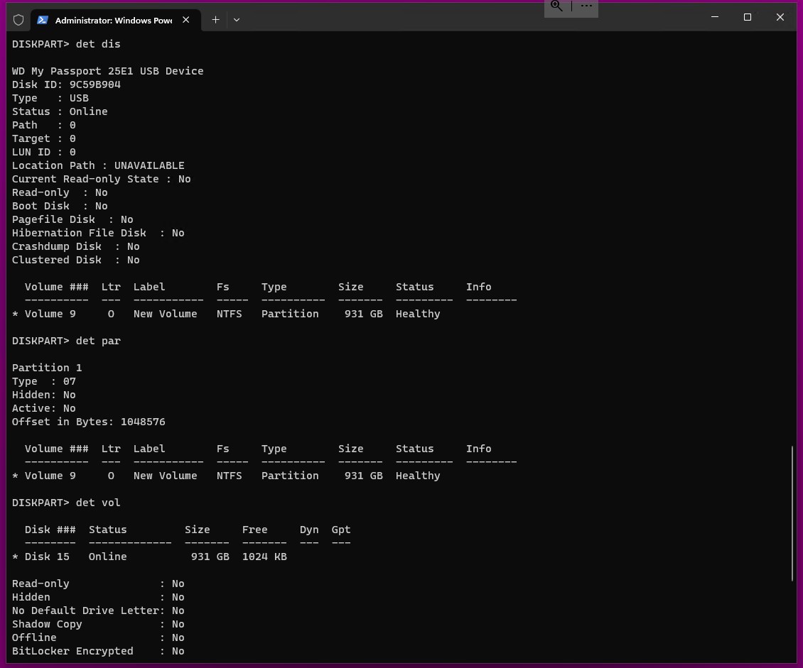The height and width of the screenshot is (668, 803).
Task: Click the magnifier zoom icon at top
Action: coord(557,6)
